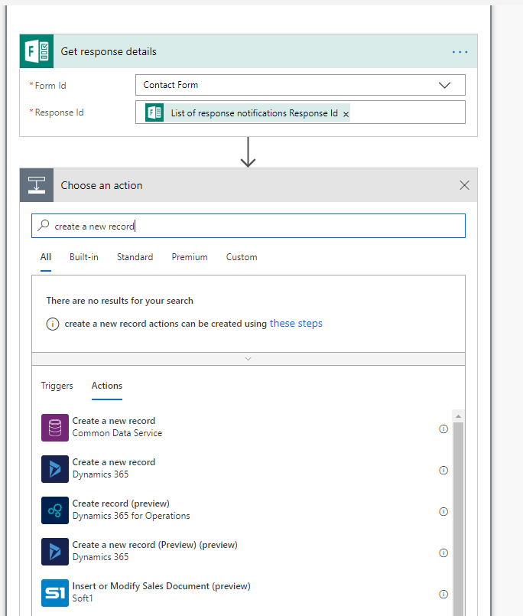Switch to the Standard tab
This screenshot has width=523, height=616.
tap(135, 257)
